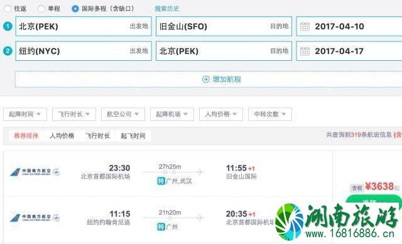Screen dimensions: 402x244
Task: Click 北京首都国际机场 departure airport text
Action: point(106,176)
